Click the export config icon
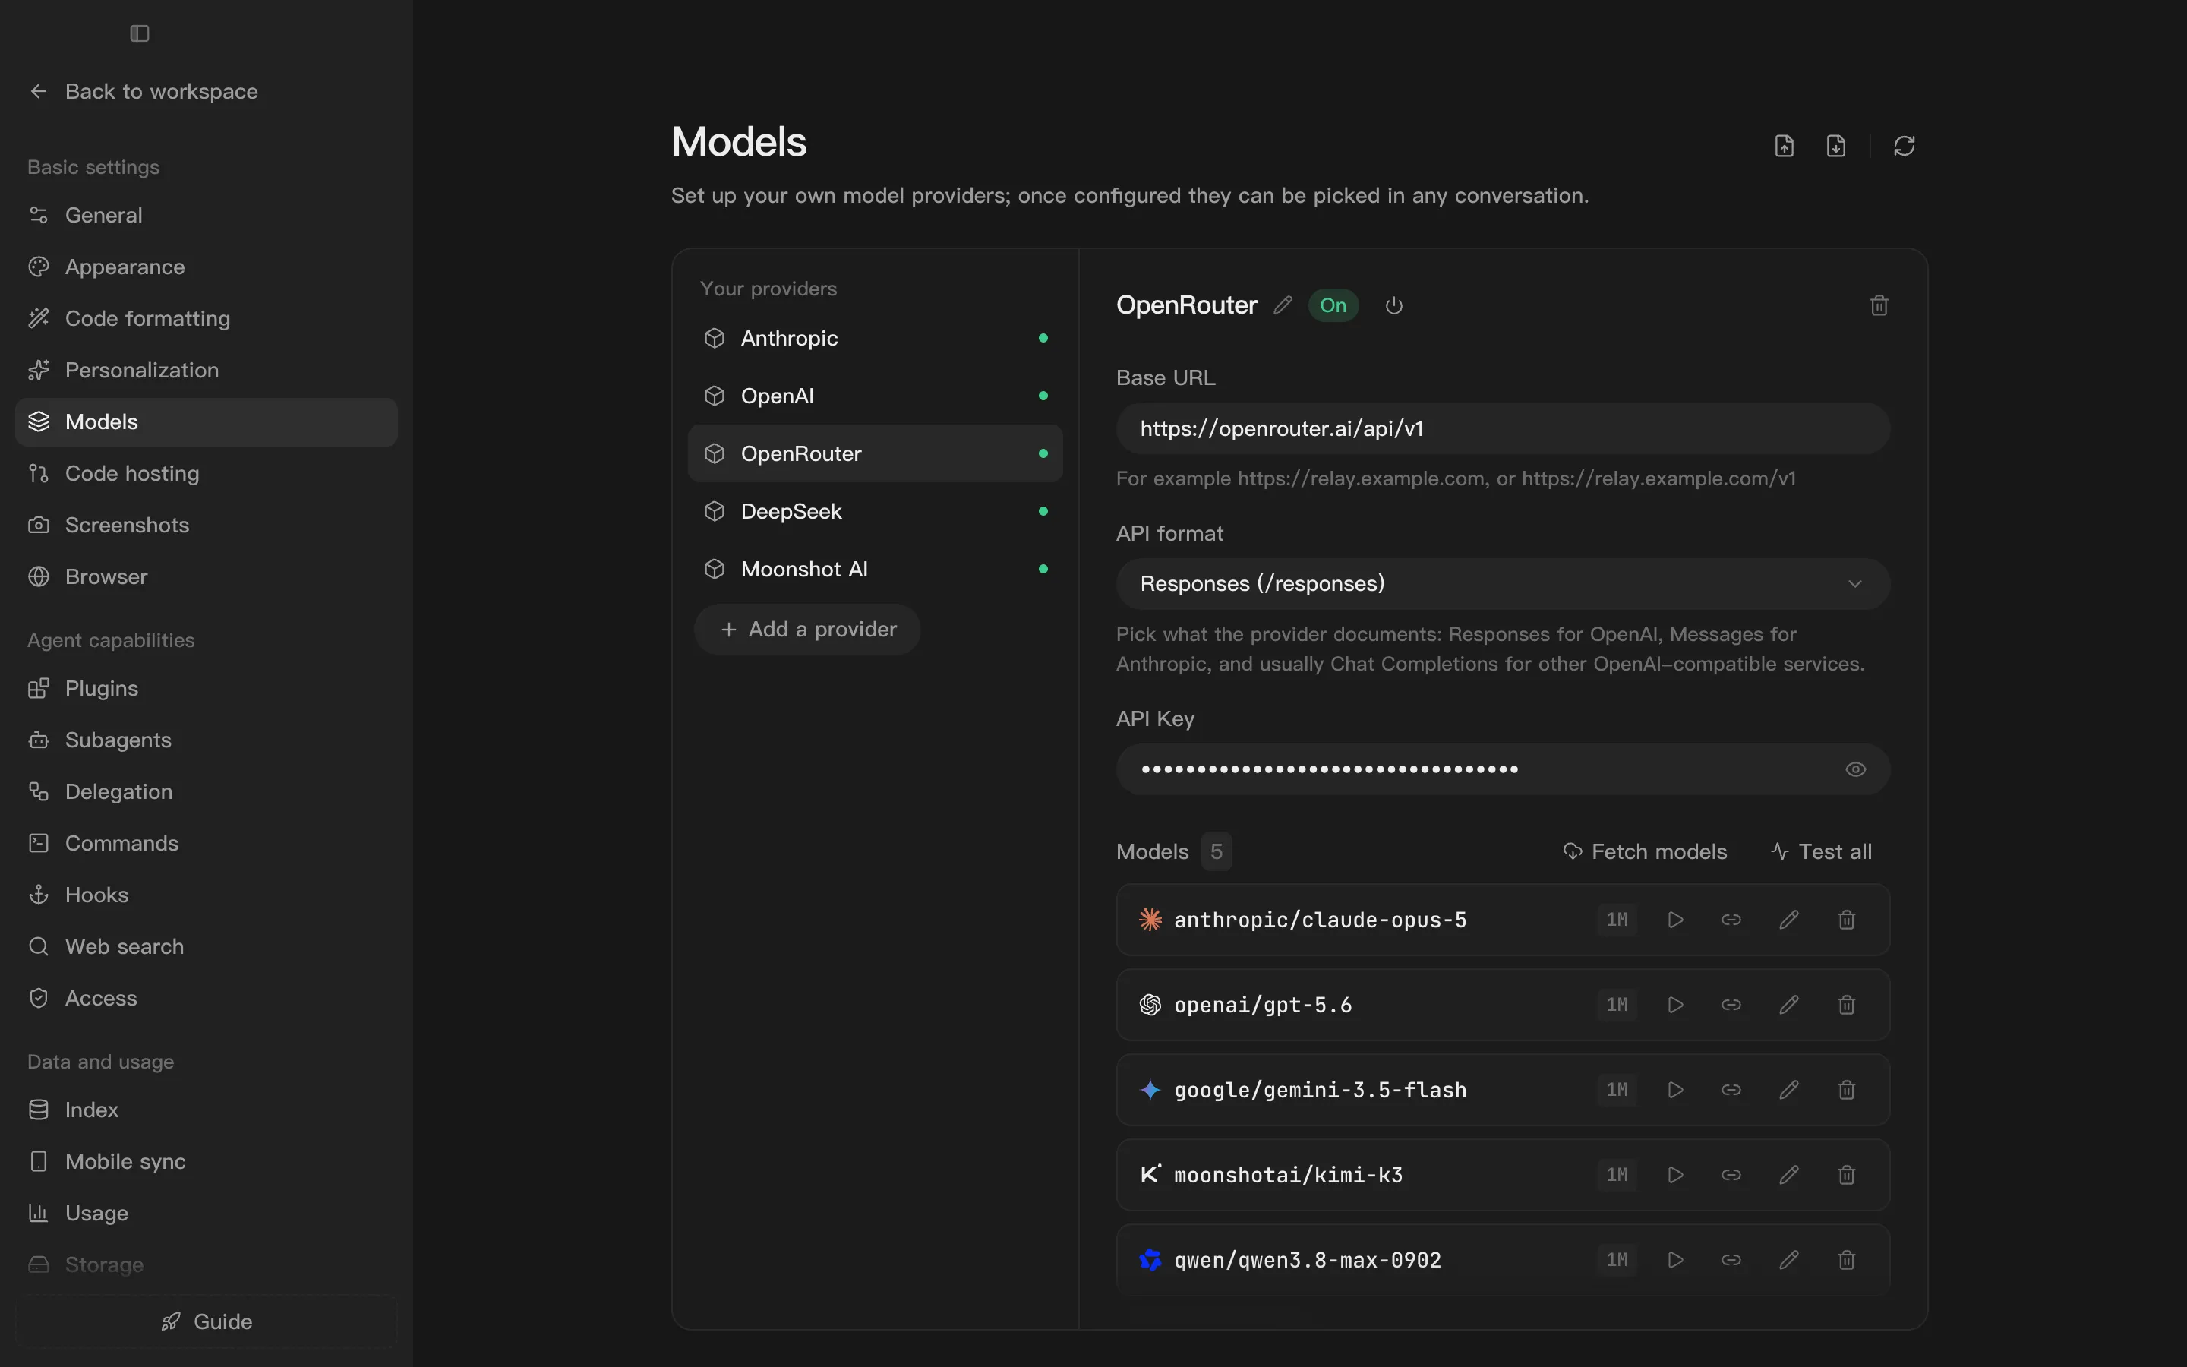 pos(1784,146)
